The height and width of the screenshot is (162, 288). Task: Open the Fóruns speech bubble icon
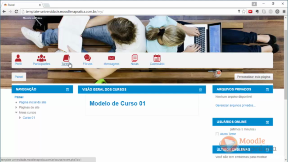(x=87, y=58)
